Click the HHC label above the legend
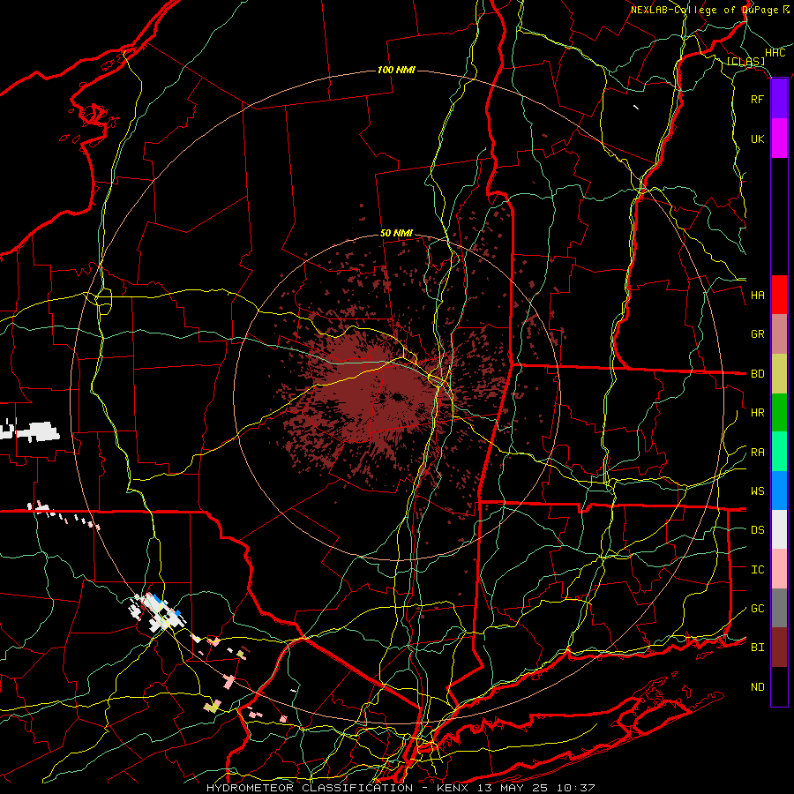794x794 pixels. [775, 53]
